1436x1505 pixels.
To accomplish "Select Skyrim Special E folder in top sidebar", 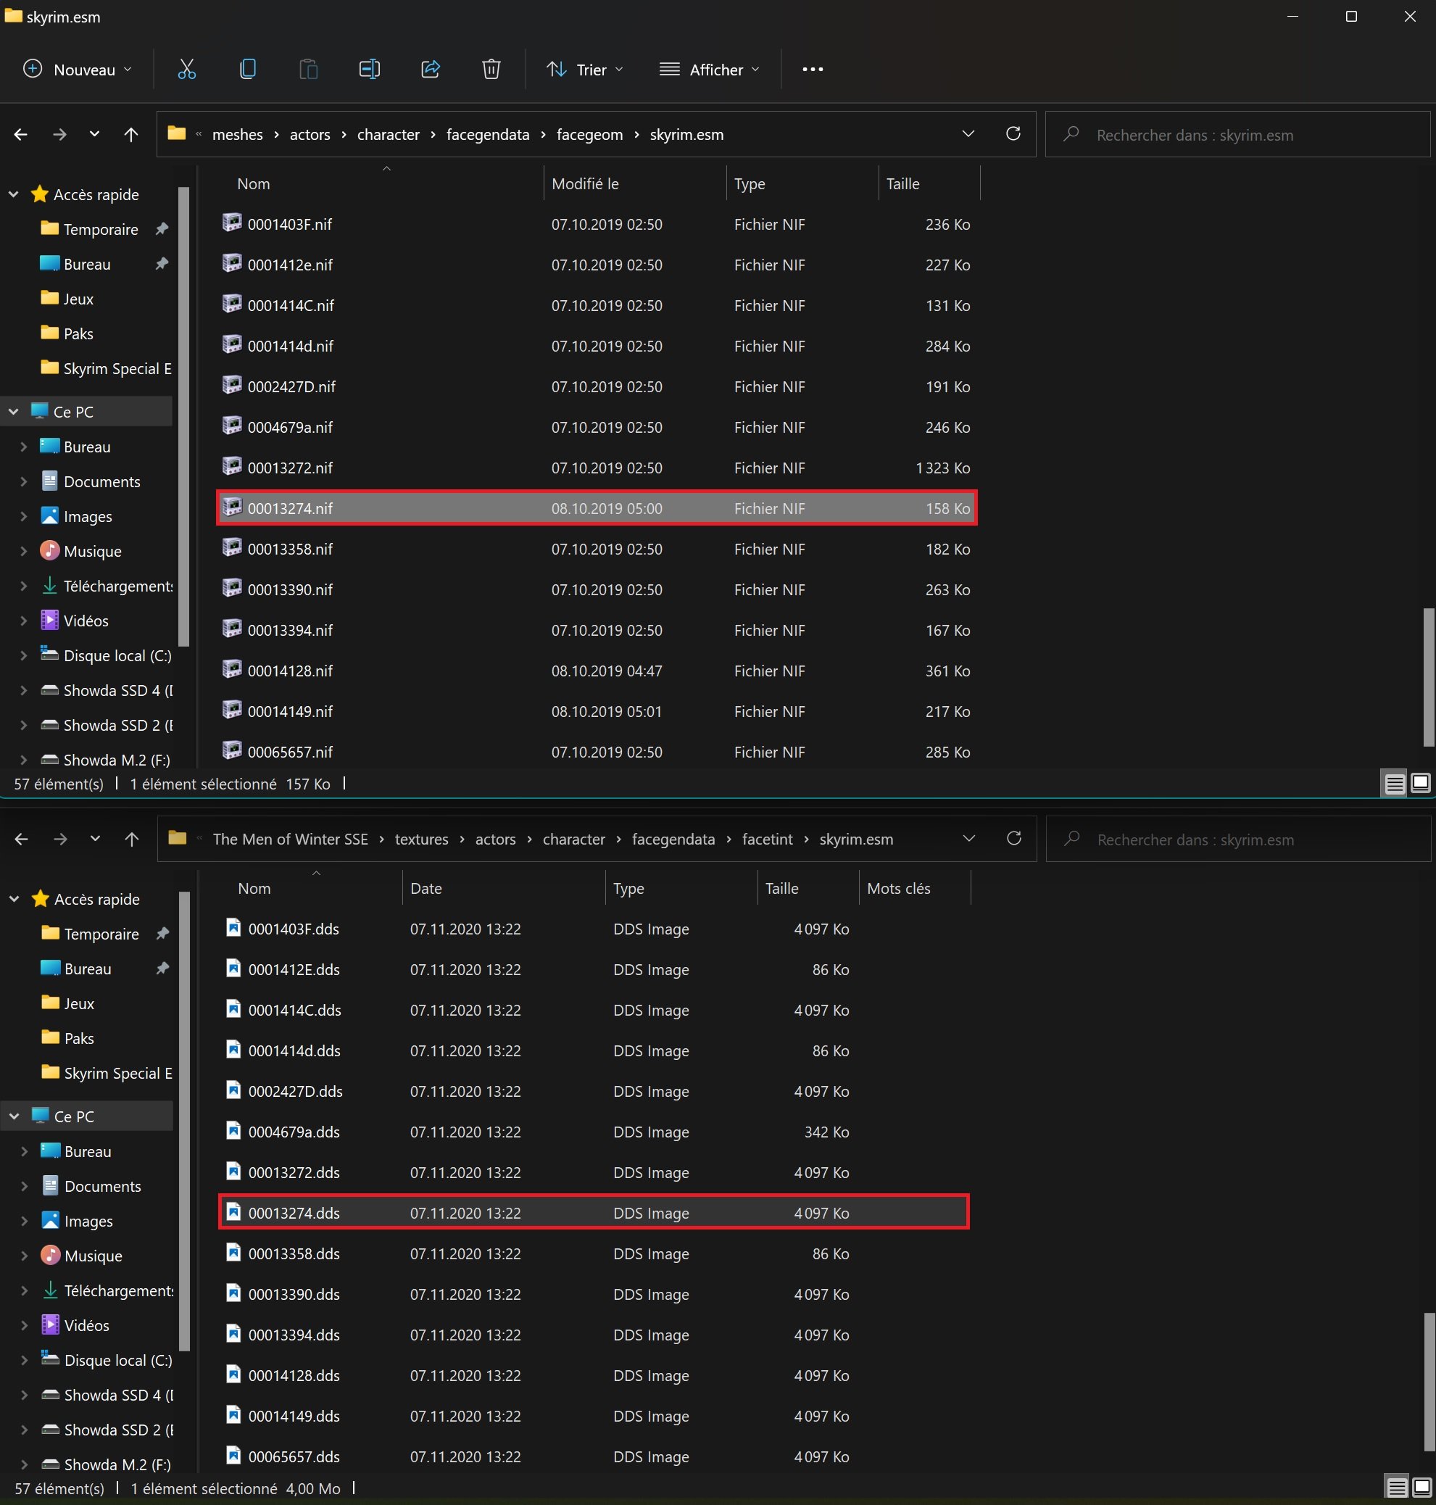I will pos(106,368).
